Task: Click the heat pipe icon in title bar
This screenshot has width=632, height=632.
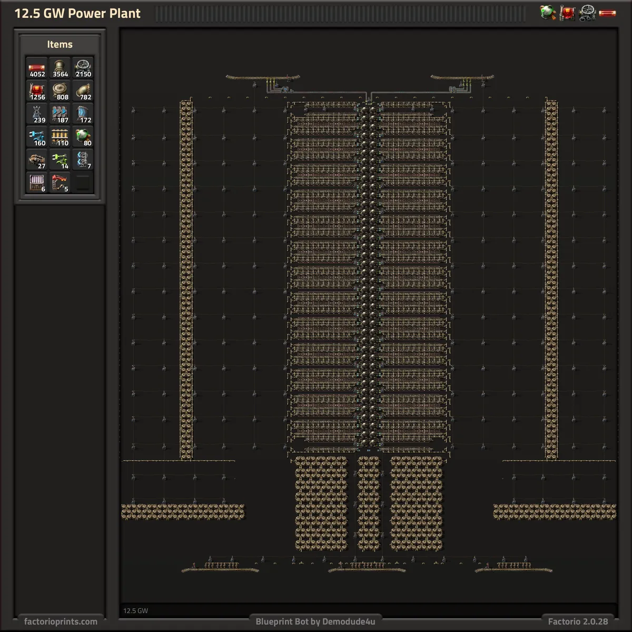Action: pos(607,13)
